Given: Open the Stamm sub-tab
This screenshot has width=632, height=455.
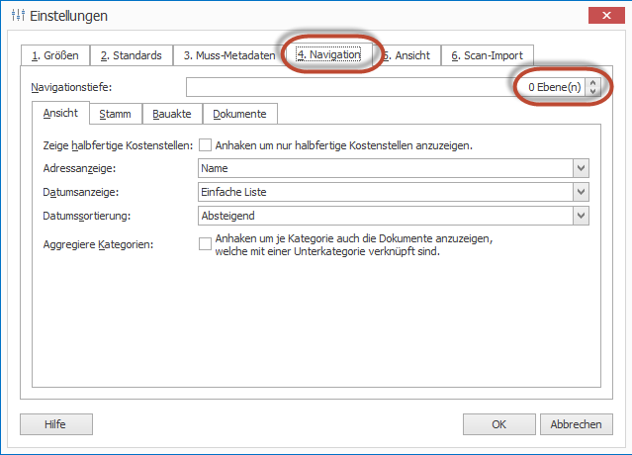Looking at the screenshot, I should (115, 114).
